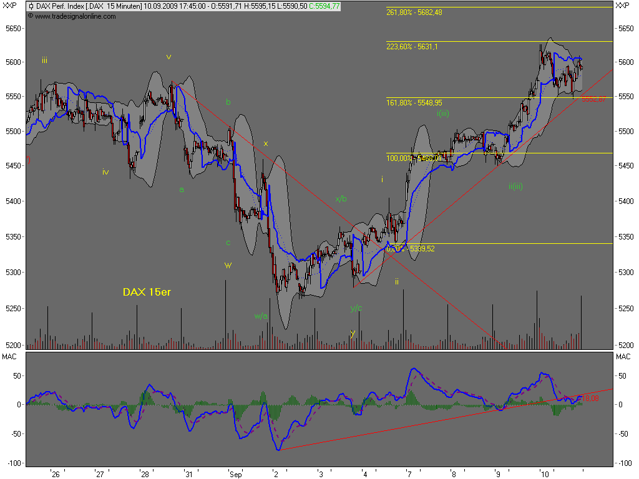Click the '26' date label on the time axis
This screenshot has width=639, height=479.
[x=56, y=474]
